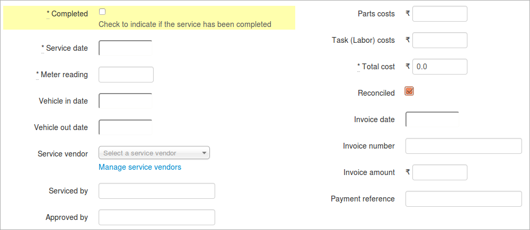This screenshot has height=230, width=530.
Task: Uncheck the Reconciled checkbox
Action: pos(409,91)
